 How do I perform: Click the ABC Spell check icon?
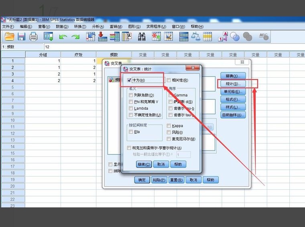click(x=264, y=36)
